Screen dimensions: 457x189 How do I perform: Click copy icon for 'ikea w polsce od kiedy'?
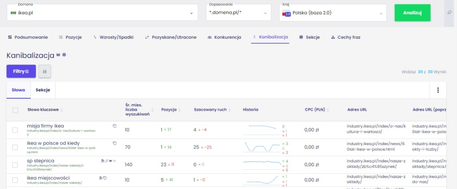tap(115, 143)
